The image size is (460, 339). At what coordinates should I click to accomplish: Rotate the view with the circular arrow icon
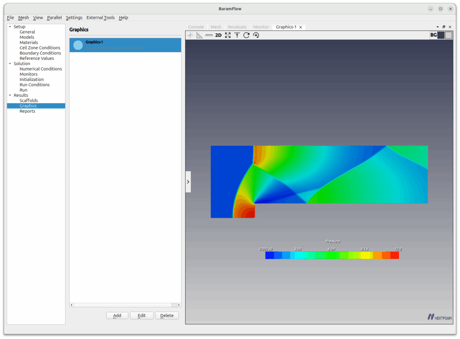[x=247, y=35]
